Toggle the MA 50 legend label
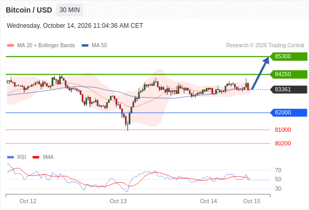This screenshot has width=309, height=210. coord(100,46)
